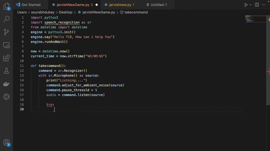
Task: Click 'audio = command.listen(source)' line
Action: coord(76,95)
